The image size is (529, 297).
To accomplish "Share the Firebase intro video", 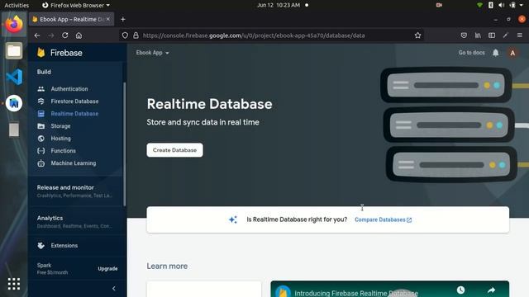I will [x=491, y=290].
